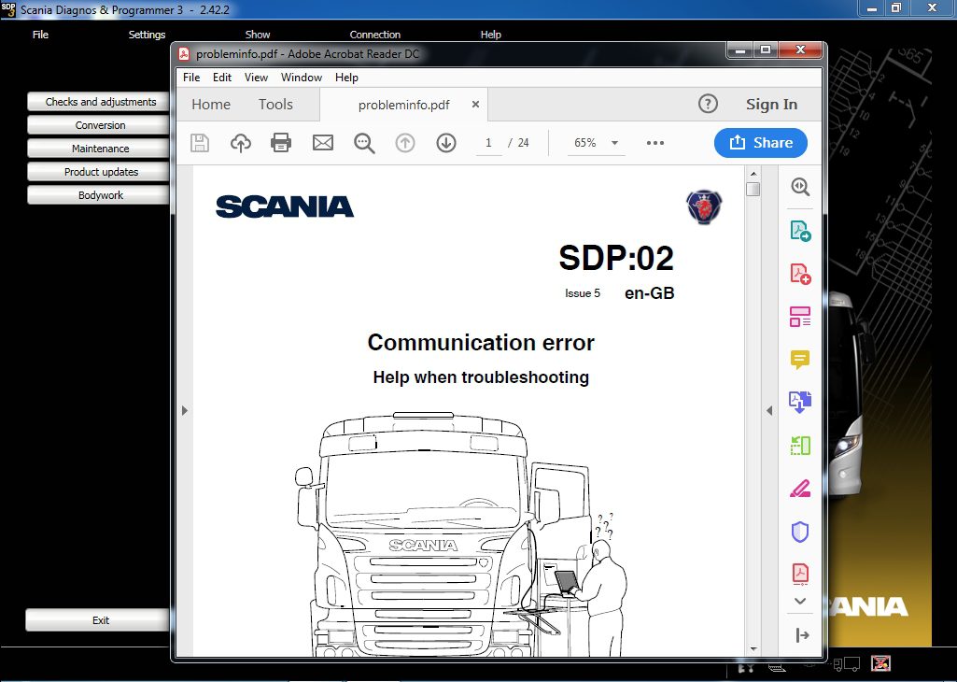Open the Protect tool shield icon
Screen dimensions: 957x682
point(800,531)
